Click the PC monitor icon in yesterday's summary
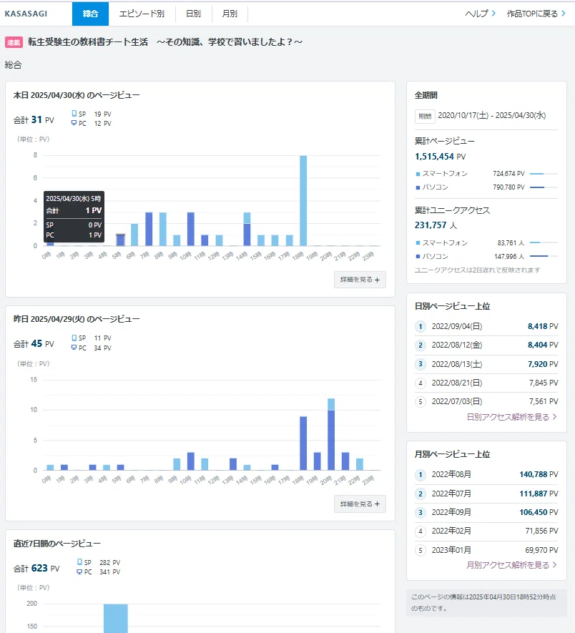Screen dimensions: 575x633 (74, 347)
